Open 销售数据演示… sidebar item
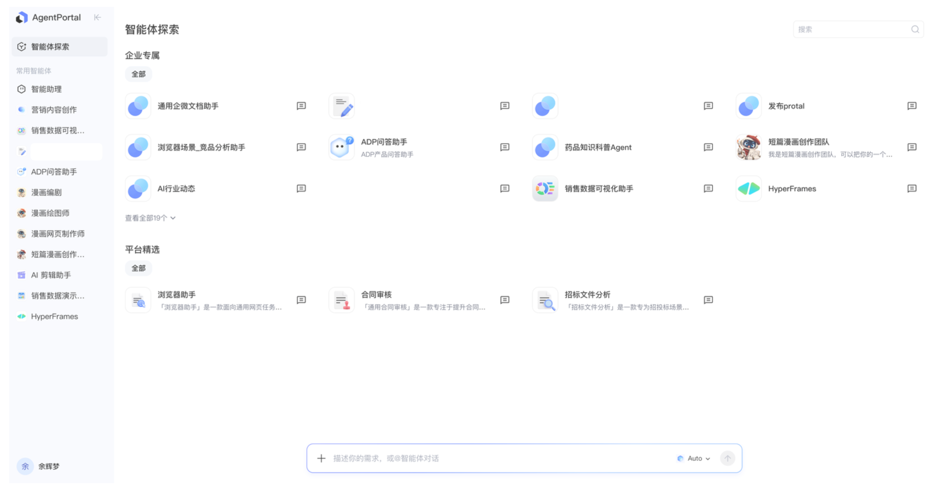The width and height of the screenshot is (940, 490). pos(60,295)
